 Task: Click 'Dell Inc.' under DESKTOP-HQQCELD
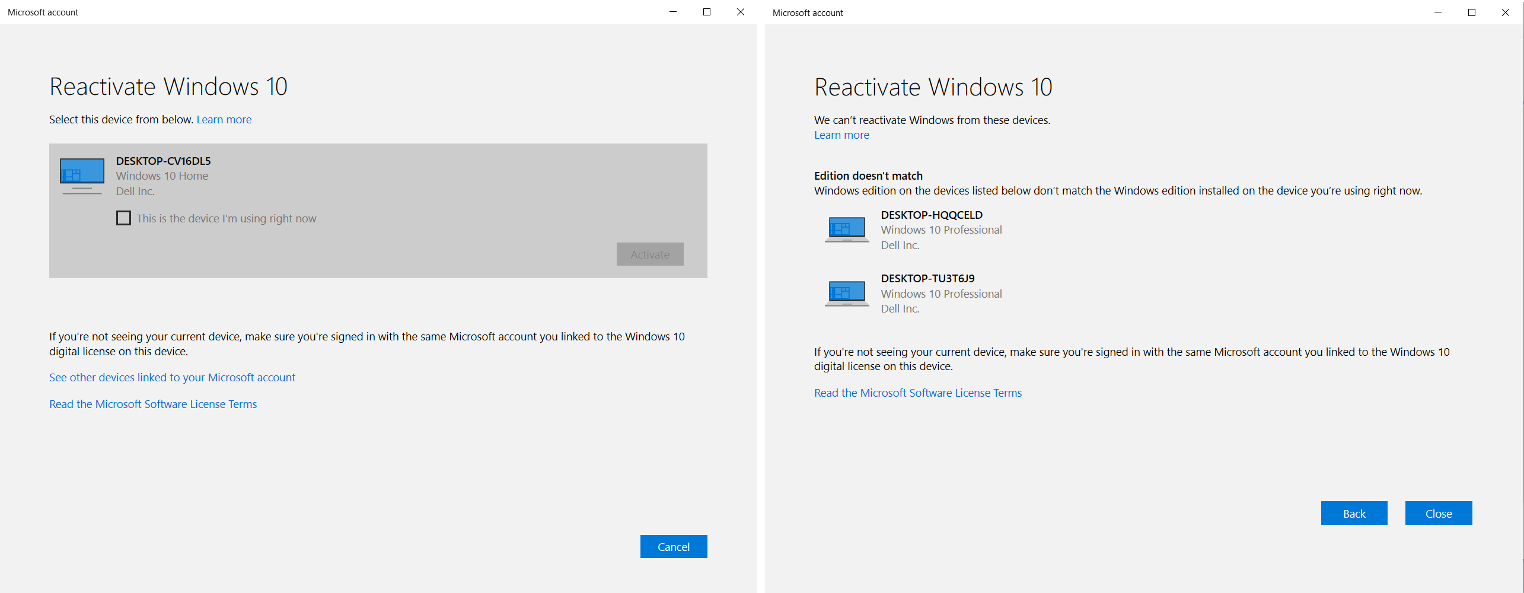tap(900, 246)
